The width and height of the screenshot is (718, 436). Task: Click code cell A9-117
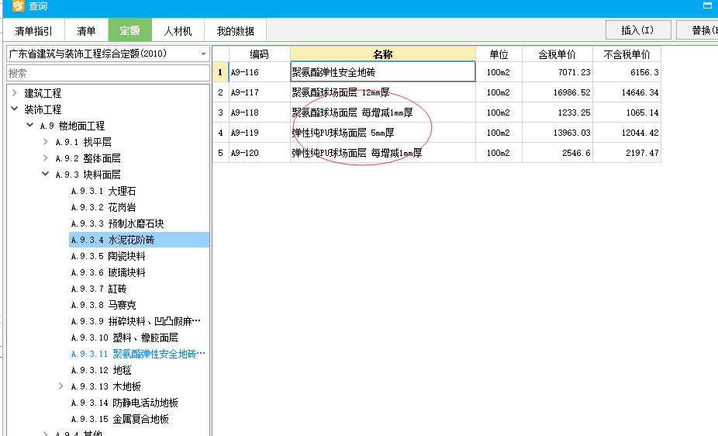[259, 92]
